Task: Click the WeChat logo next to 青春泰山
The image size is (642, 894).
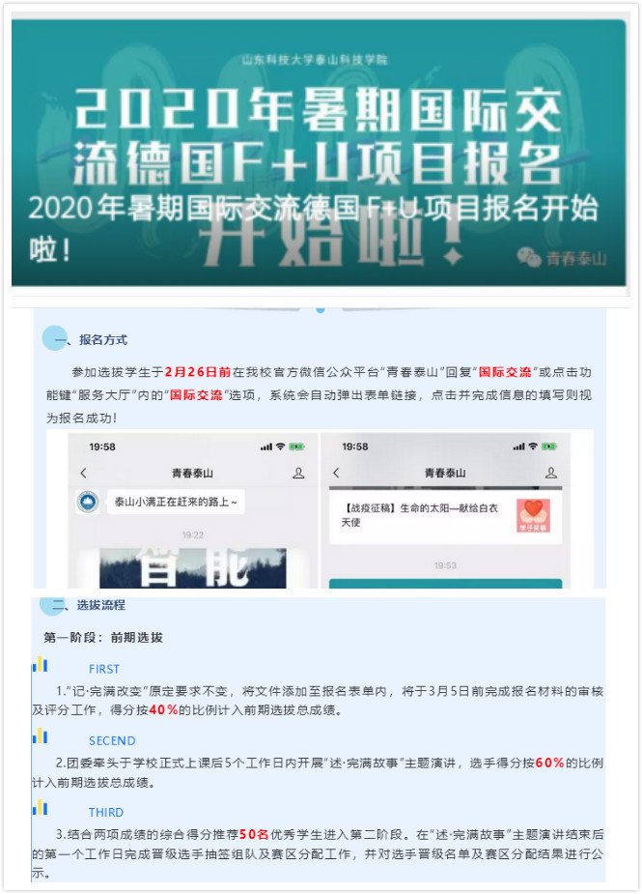Action: coord(529,258)
